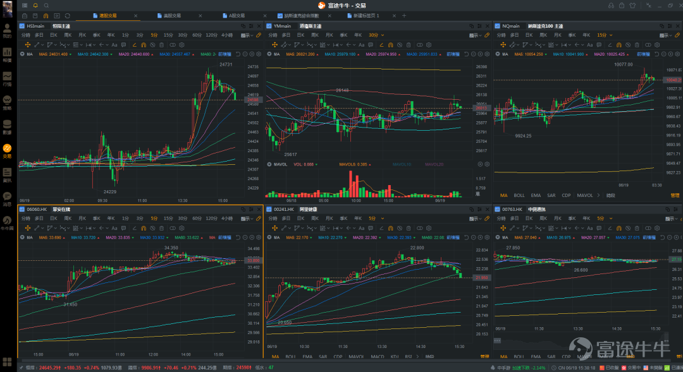Screen dimensions: 683x372
Task: Add comment note tool in HSImain toolbar
Action: (x=124, y=45)
